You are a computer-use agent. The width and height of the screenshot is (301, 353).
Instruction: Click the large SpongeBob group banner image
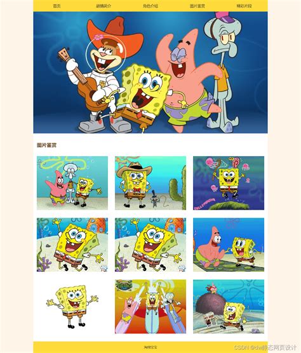point(150,72)
